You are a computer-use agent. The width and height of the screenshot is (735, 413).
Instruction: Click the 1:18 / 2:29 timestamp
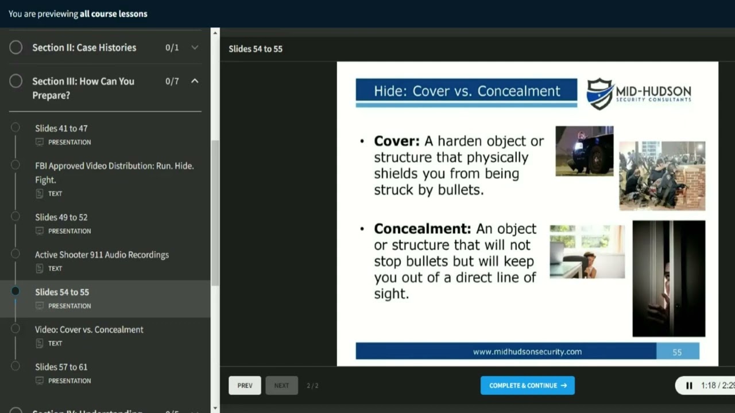click(x=718, y=386)
